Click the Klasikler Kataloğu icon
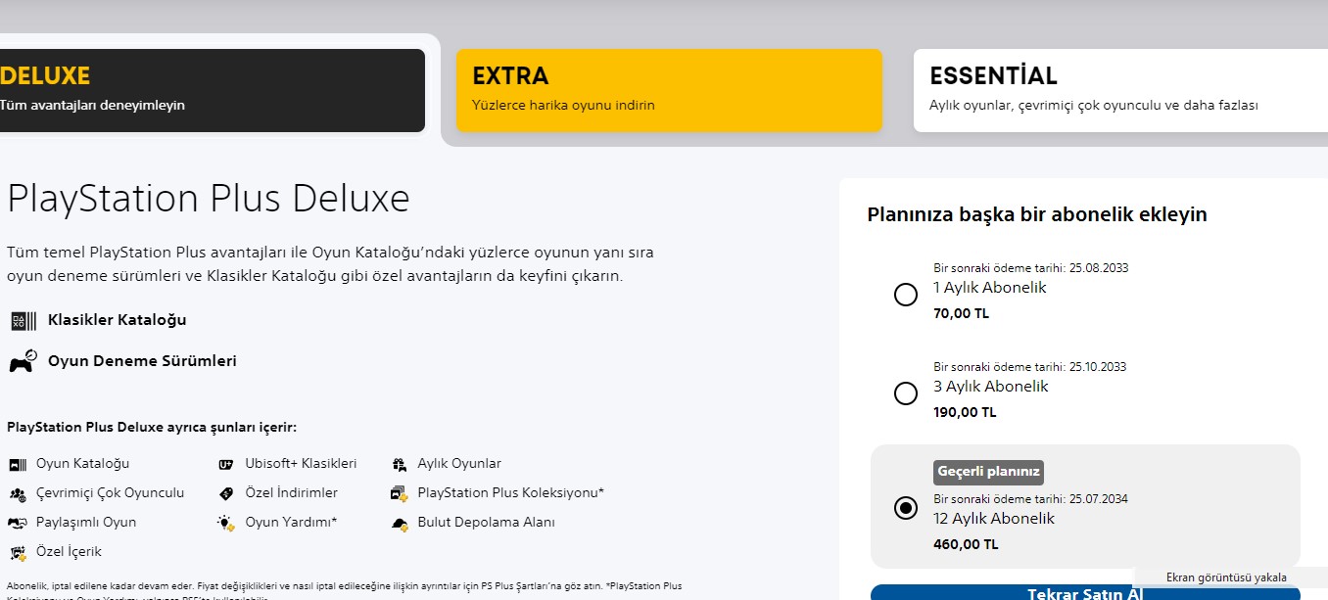The width and height of the screenshot is (1328, 600). 23,321
